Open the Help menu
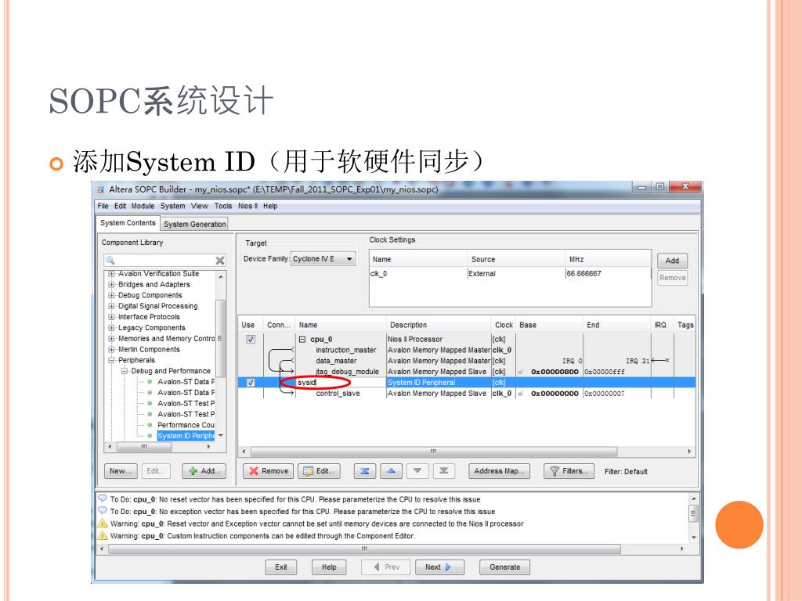 (270, 206)
